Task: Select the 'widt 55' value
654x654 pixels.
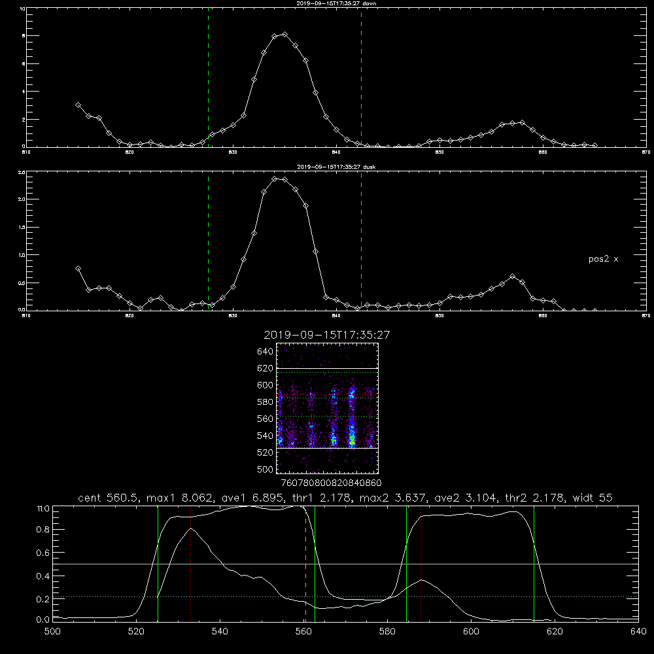Action: point(593,498)
